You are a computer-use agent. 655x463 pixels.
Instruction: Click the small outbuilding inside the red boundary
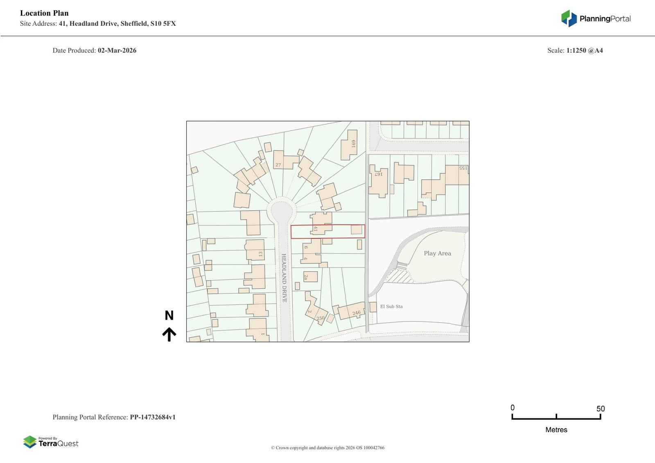pos(357,230)
